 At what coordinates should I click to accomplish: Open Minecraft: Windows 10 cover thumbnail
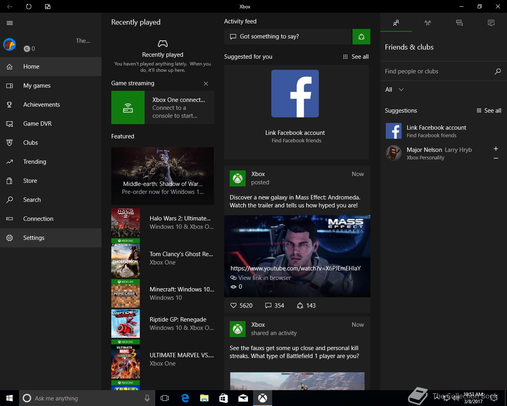coord(126,294)
